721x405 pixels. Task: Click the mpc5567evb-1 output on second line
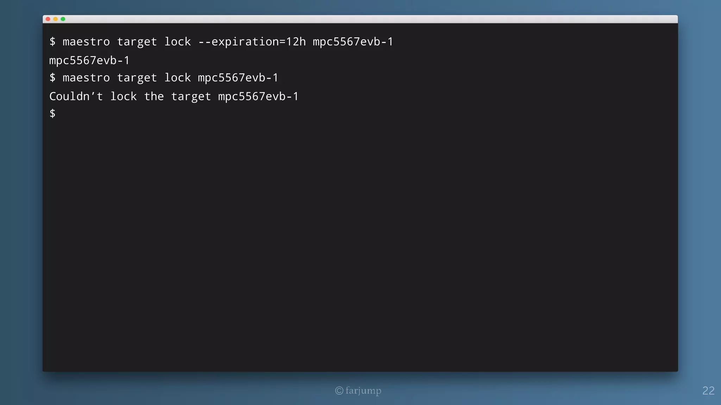tap(89, 61)
